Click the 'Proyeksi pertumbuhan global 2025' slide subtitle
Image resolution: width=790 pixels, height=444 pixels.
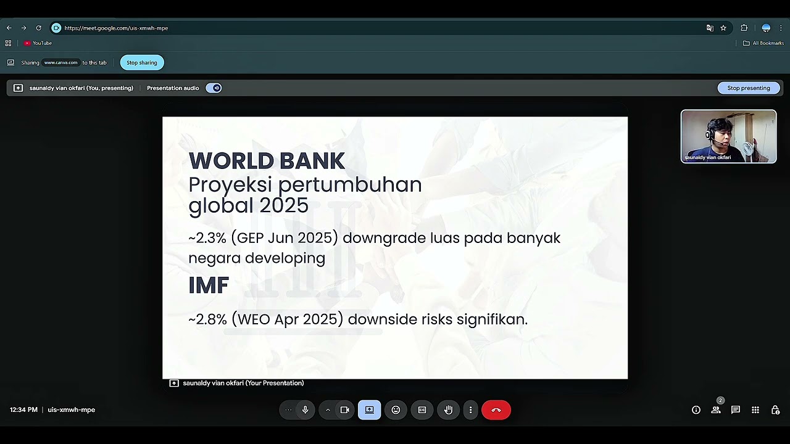pos(305,195)
